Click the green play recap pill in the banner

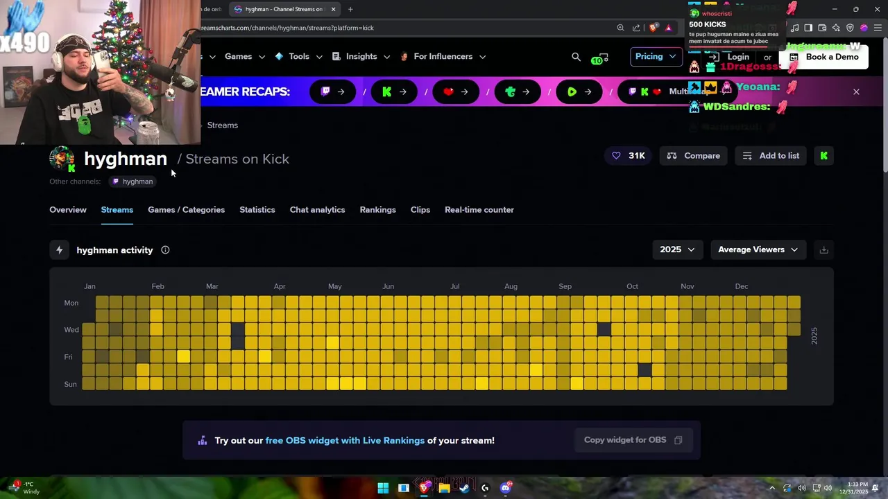pyautogui.click(x=579, y=91)
